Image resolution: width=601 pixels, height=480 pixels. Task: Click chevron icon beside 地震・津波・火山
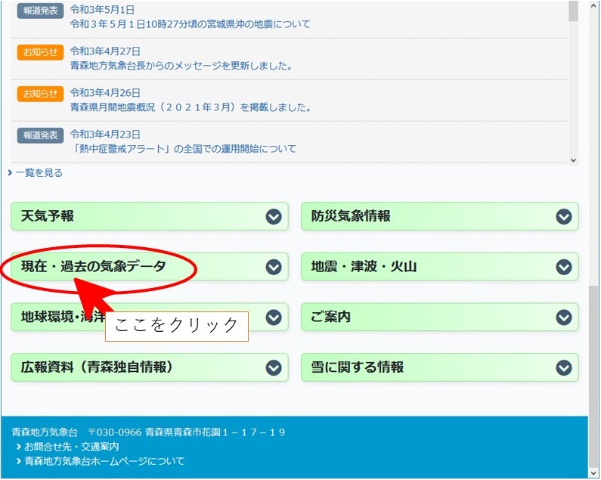(563, 267)
